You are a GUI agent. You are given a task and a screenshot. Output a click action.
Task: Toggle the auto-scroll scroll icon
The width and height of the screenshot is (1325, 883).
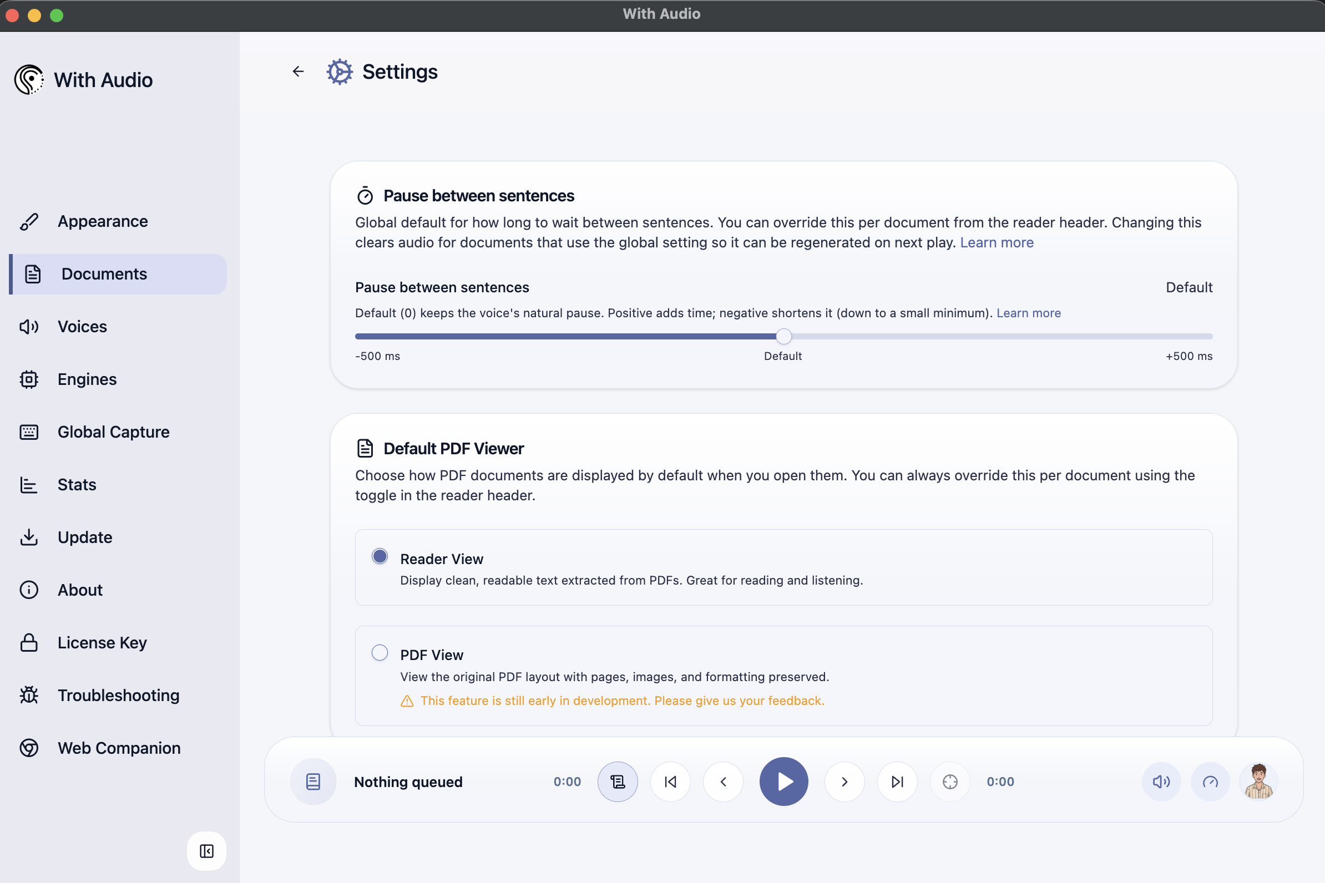coord(618,781)
